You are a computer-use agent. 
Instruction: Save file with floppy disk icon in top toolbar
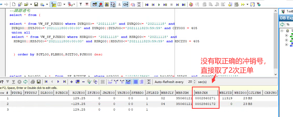click(36, 4)
